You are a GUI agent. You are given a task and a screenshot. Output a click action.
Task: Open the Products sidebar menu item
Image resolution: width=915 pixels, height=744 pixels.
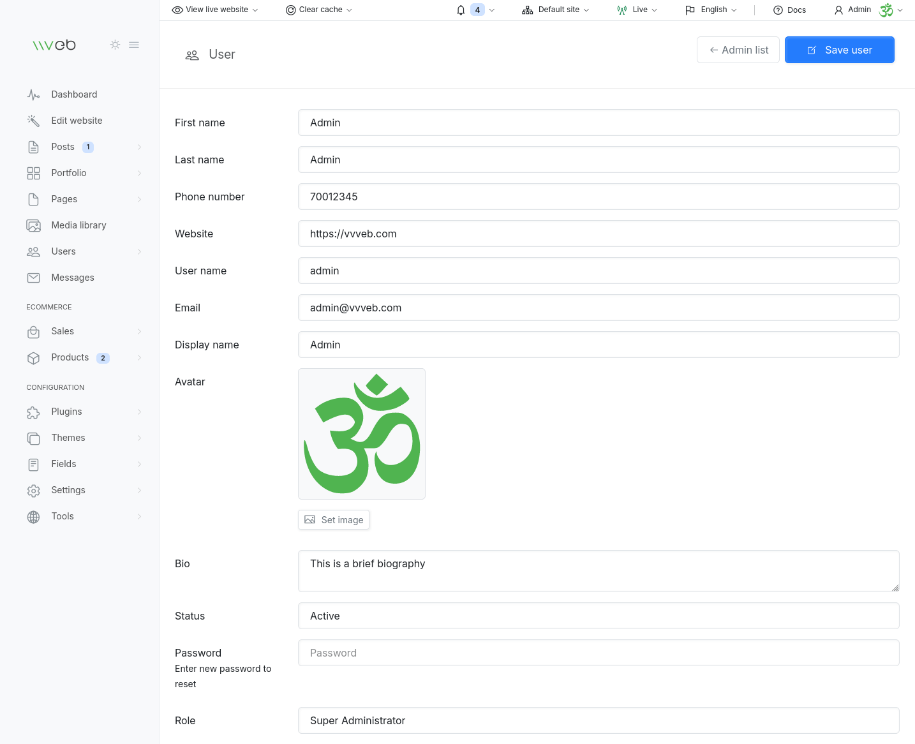[70, 357]
